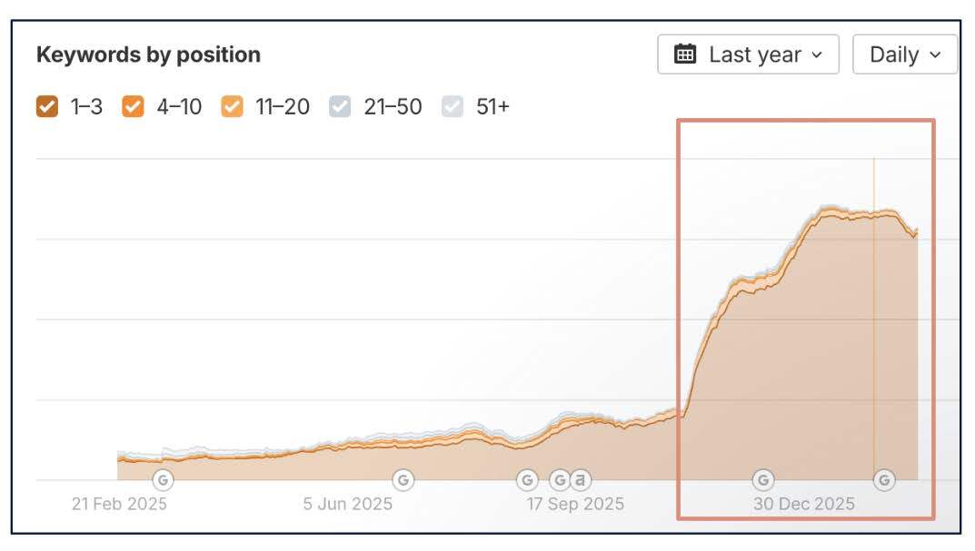Click the Google update marker above 30 Dec 2025
The height and width of the screenshot is (551, 975).
click(763, 479)
